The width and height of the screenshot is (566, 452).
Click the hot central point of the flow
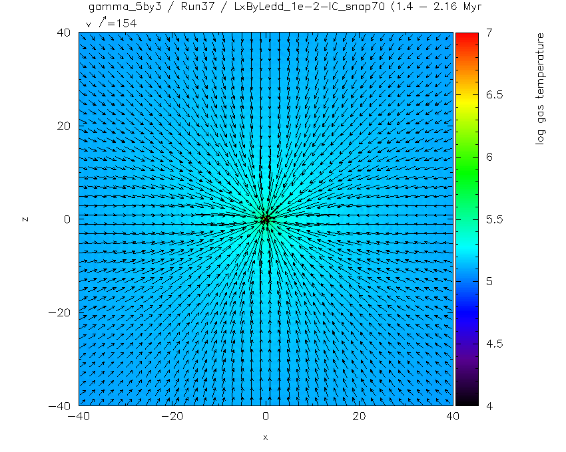(x=266, y=219)
